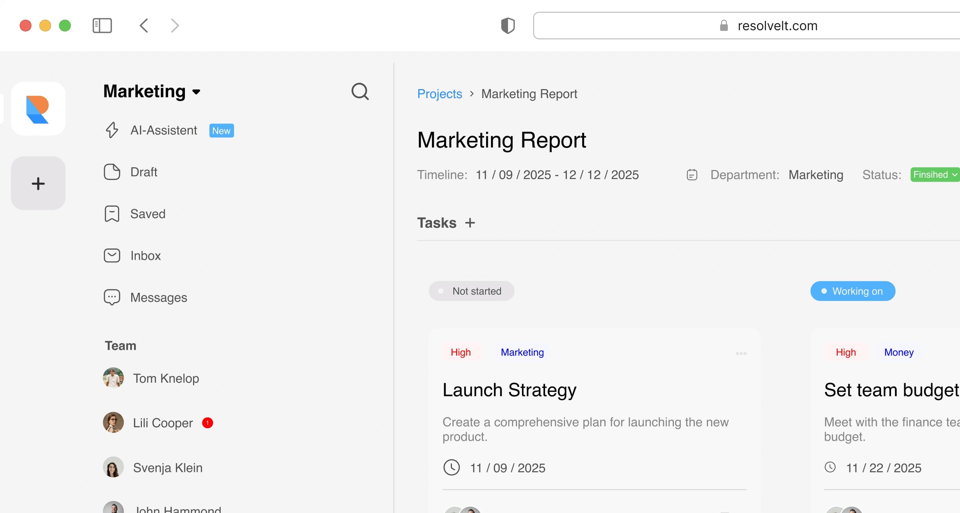The image size is (960, 513).
Task: Click the Draft document icon
Action: click(112, 172)
